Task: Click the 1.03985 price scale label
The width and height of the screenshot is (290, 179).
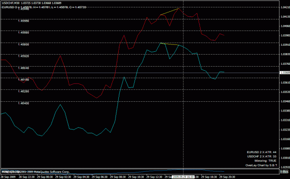Action: pyautogui.click(x=285, y=36)
